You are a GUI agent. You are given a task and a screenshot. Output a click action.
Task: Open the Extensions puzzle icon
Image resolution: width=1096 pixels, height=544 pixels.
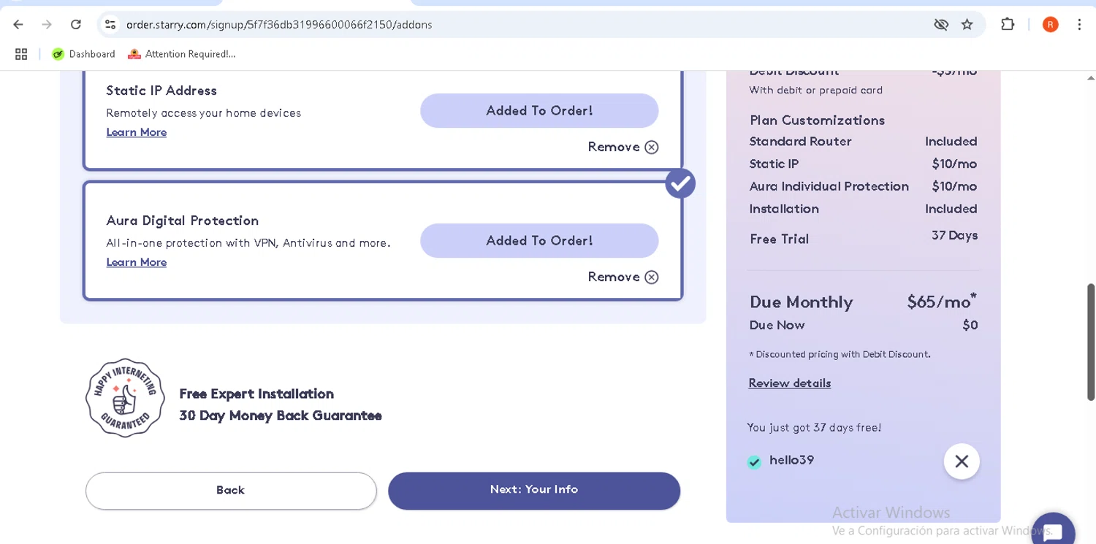pos(1008,24)
